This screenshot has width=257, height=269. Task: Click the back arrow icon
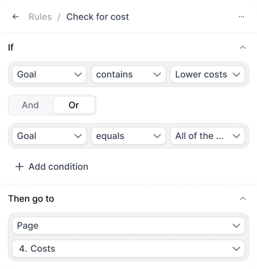pyautogui.click(x=15, y=17)
